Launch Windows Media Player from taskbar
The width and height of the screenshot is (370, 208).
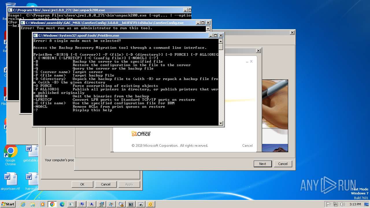(x=42, y=204)
